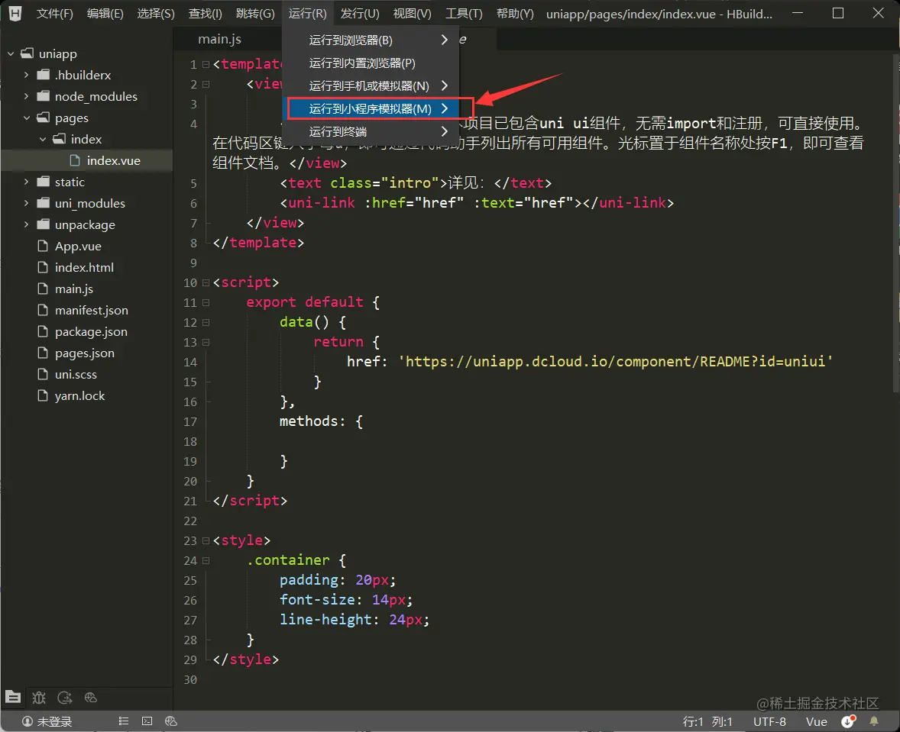Image resolution: width=900 pixels, height=732 pixels.
Task: Fold the template block at line 1
Action: [206, 64]
